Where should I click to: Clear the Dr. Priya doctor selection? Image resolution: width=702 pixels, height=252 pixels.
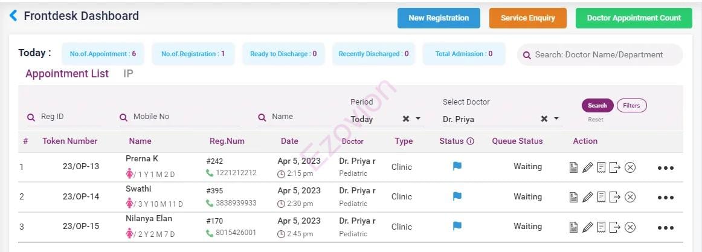(x=544, y=119)
